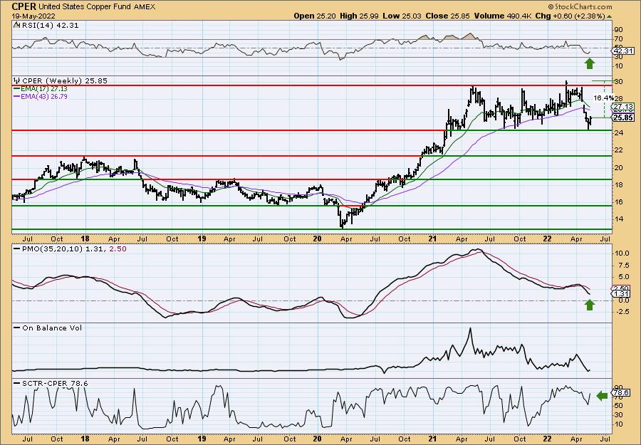Screen dimensions: 641x445
Task: Click the 27.13 price axis tag
Action: point(622,107)
